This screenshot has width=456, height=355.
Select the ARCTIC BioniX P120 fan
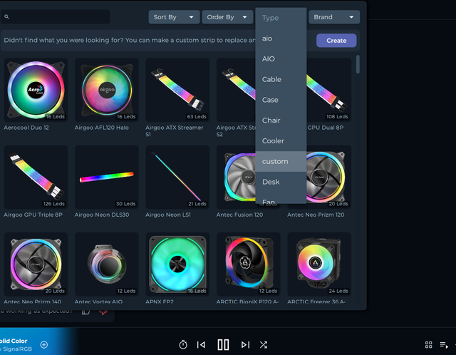(249, 264)
